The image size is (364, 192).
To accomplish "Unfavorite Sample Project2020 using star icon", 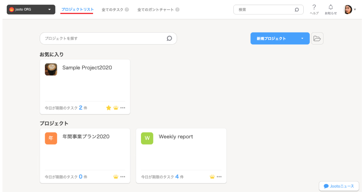I will tap(109, 108).
